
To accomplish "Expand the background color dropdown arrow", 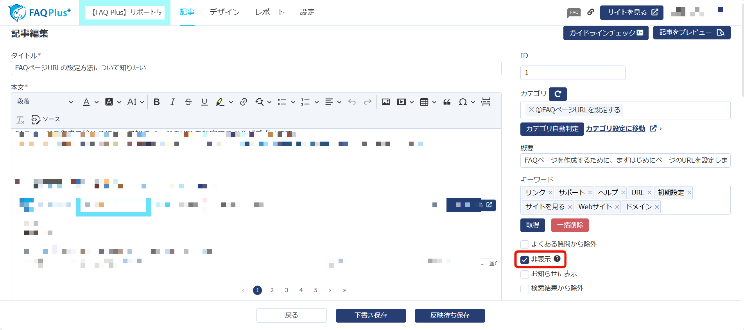I will pyautogui.click(x=119, y=102).
